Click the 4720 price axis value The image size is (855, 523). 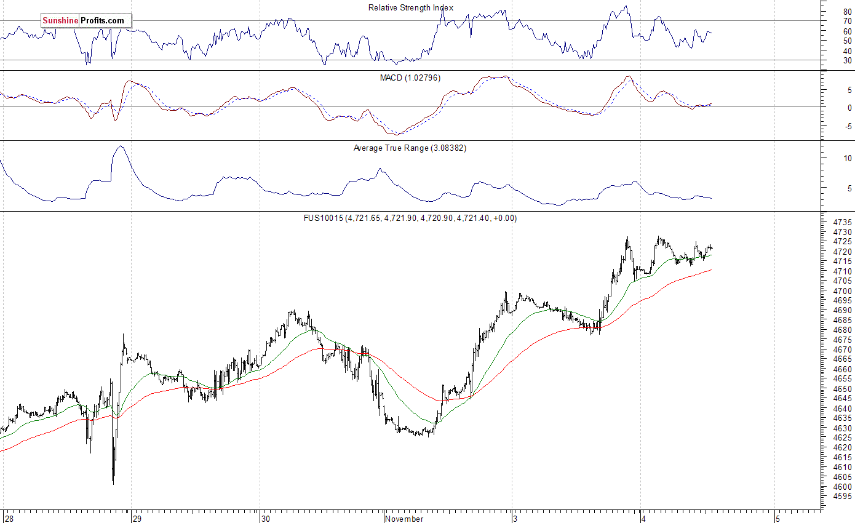[x=842, y=252]
